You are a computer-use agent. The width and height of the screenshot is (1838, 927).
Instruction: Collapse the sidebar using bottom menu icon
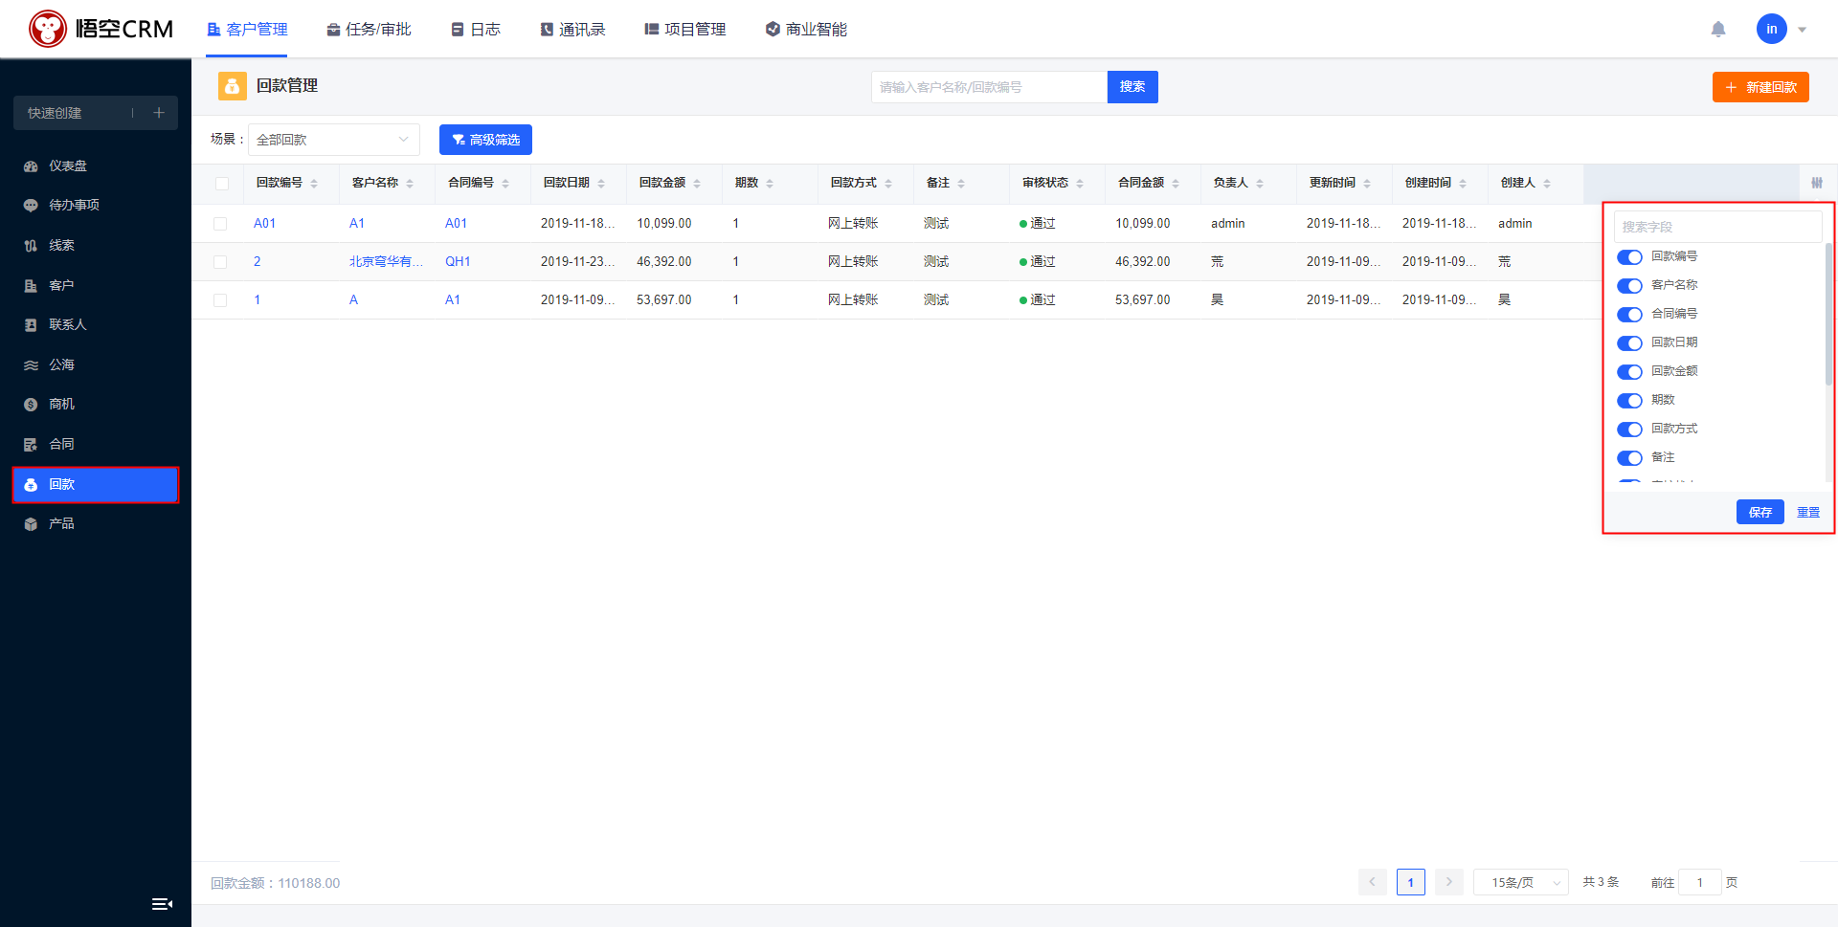(x=162, y=904)
